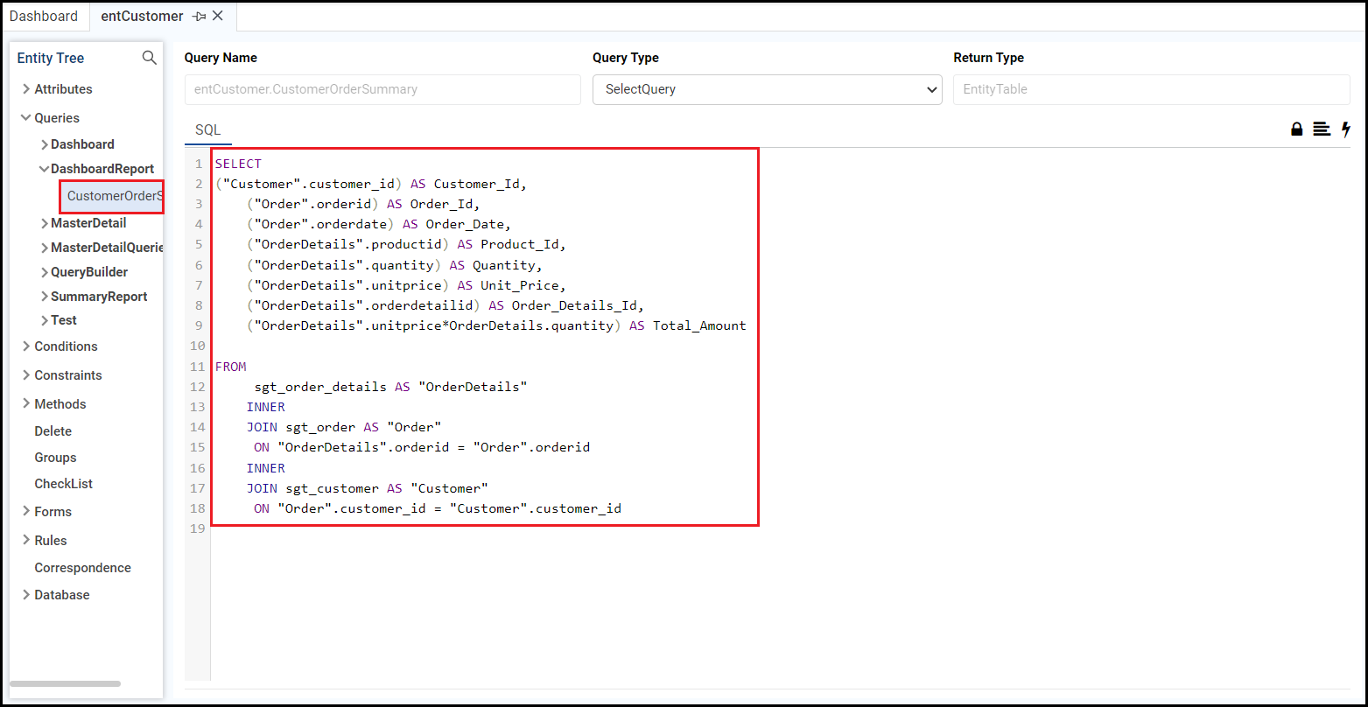Expand the Conditions node
The width and height of the screenshot is (1368, 707).
(x=26, y=346)
